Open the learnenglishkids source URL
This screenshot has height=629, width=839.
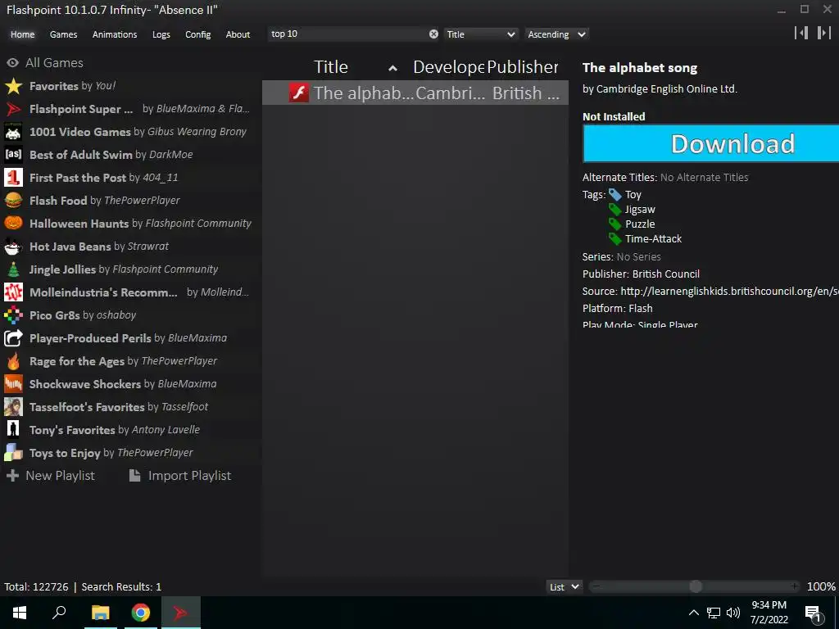coord(729,291)
